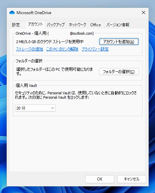Click the キャンセル button
Viewport: 155px width, 193px height.
pos(132,179)
